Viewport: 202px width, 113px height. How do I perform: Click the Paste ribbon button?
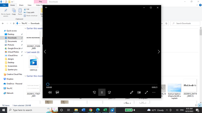20,12
